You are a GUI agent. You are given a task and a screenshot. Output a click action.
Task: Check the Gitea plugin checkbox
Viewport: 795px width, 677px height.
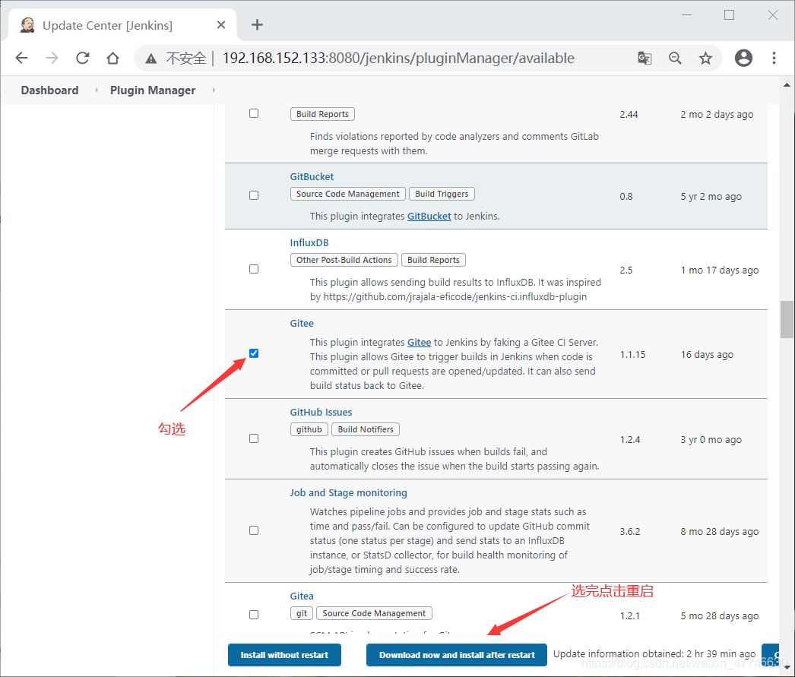click(254, 615)
